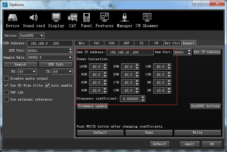Increase 160M power correction value

click(x=105, y=65)
